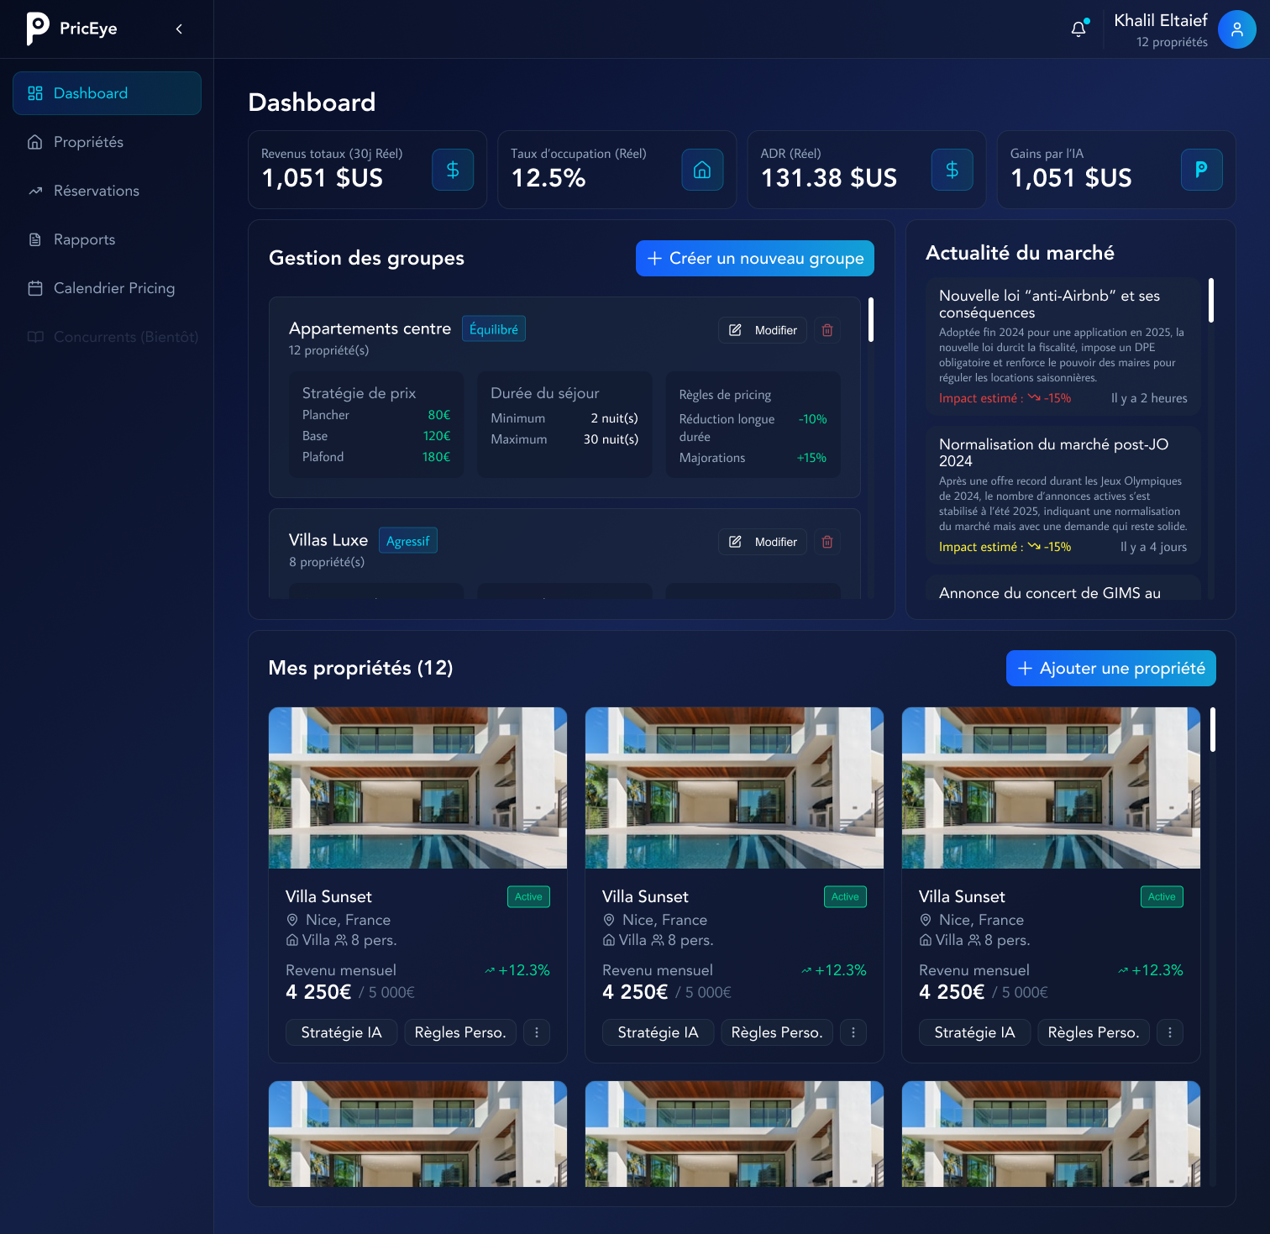
Task: Click the notification bell icon
Action: point(1078,29)
